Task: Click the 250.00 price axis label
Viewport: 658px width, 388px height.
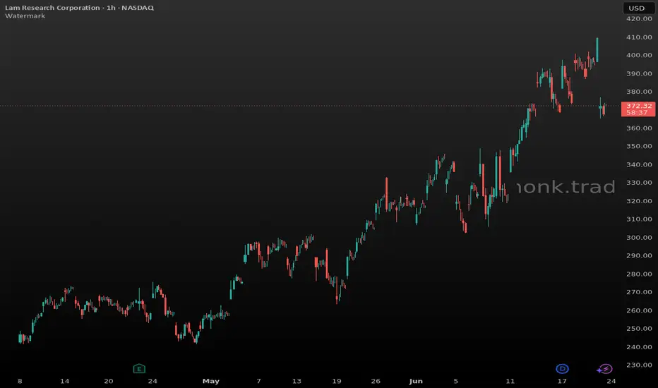Action: coord(639,329)
